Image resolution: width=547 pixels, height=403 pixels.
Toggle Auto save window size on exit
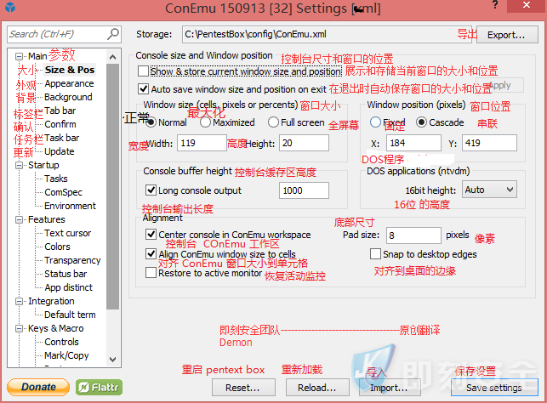143,89
